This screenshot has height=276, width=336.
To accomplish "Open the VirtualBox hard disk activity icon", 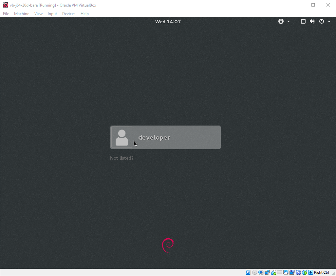I will pyautogui.click(x=248, y=272).
